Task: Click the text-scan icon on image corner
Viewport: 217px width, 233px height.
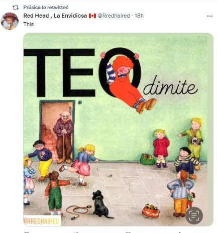Action: 194,215
